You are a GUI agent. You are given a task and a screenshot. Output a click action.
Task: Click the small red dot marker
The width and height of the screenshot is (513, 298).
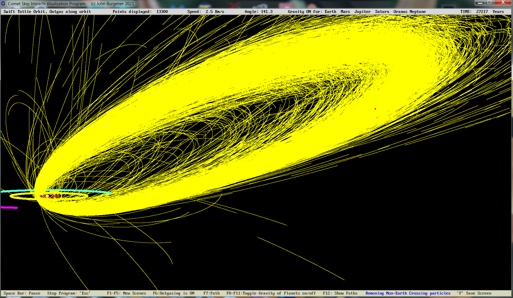[x=375, y=109]
